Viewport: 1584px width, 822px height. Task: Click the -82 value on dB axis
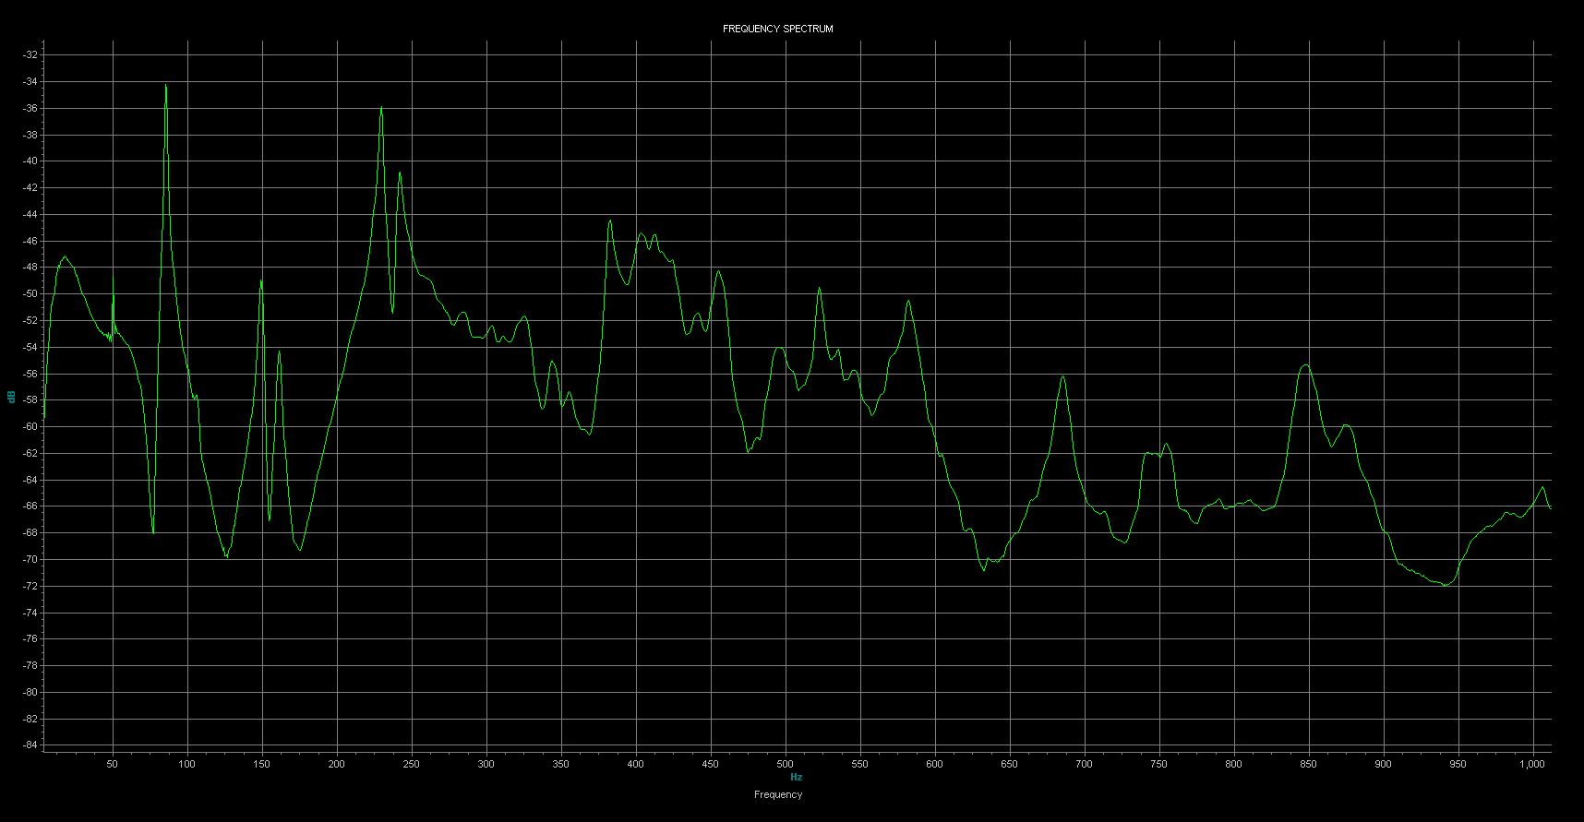pos(30,720)
